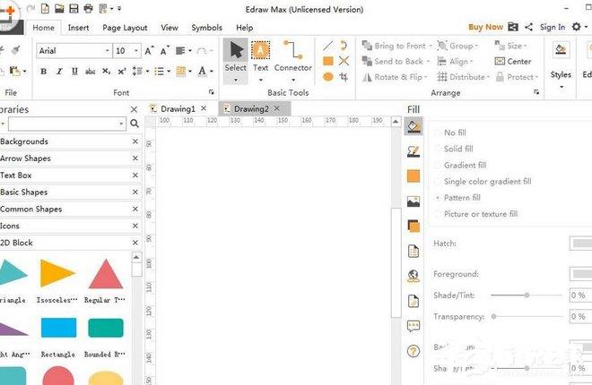Click the Protect button
The width and height of the screenshot is (592, 385).
tap(517, 77)
